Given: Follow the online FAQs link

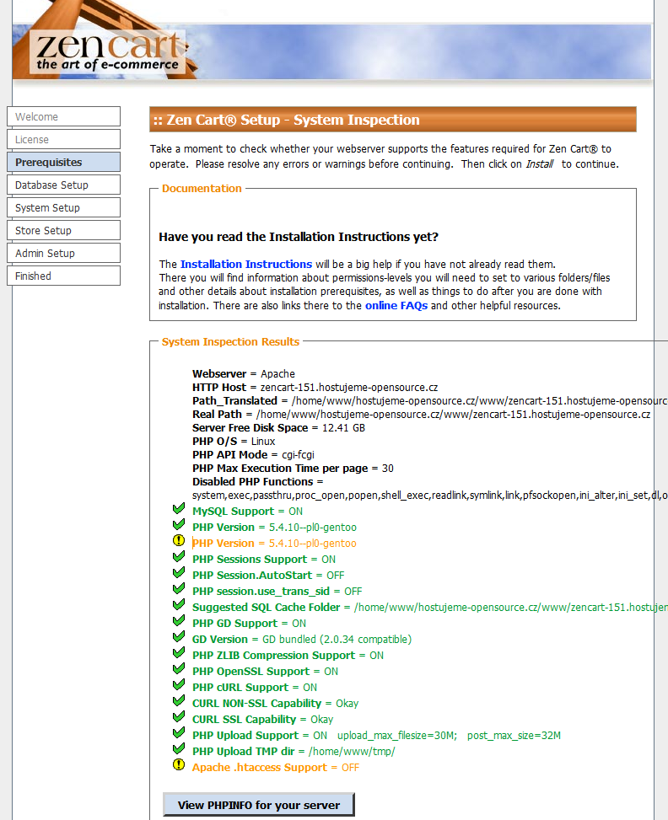Looking at the screenshot, I should (x=396, y=305).
